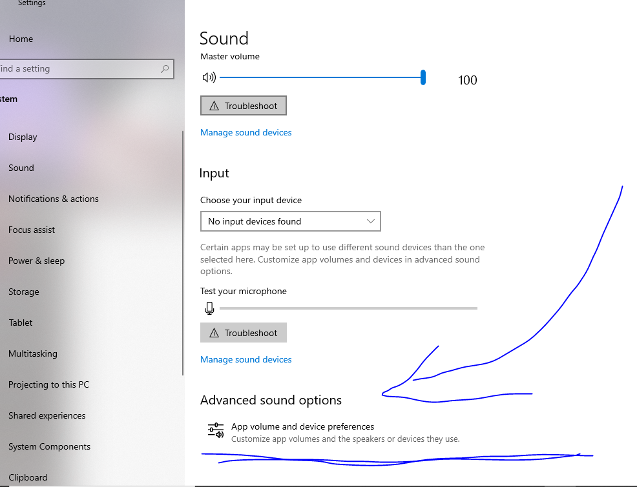Screen dimensions: 637x487
Task: Click the search magnifier icon in settings search
Action: coord(165,69)
